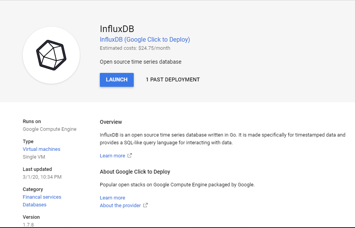Select the Category label
This screenshot has height=228, width=355.
[x=33, y=189]
